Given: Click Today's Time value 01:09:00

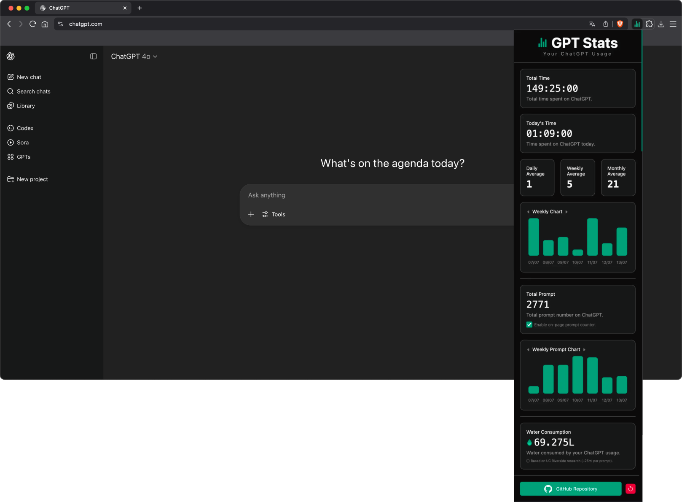Looking at the screenshot, I should click(x=549, y=134).
